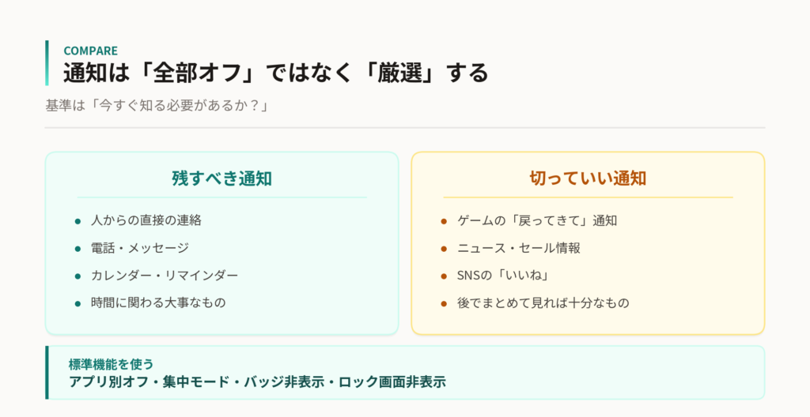Select the 人からの直接の連絡 list item
The image size is (810, 417).
click(146, 220)
